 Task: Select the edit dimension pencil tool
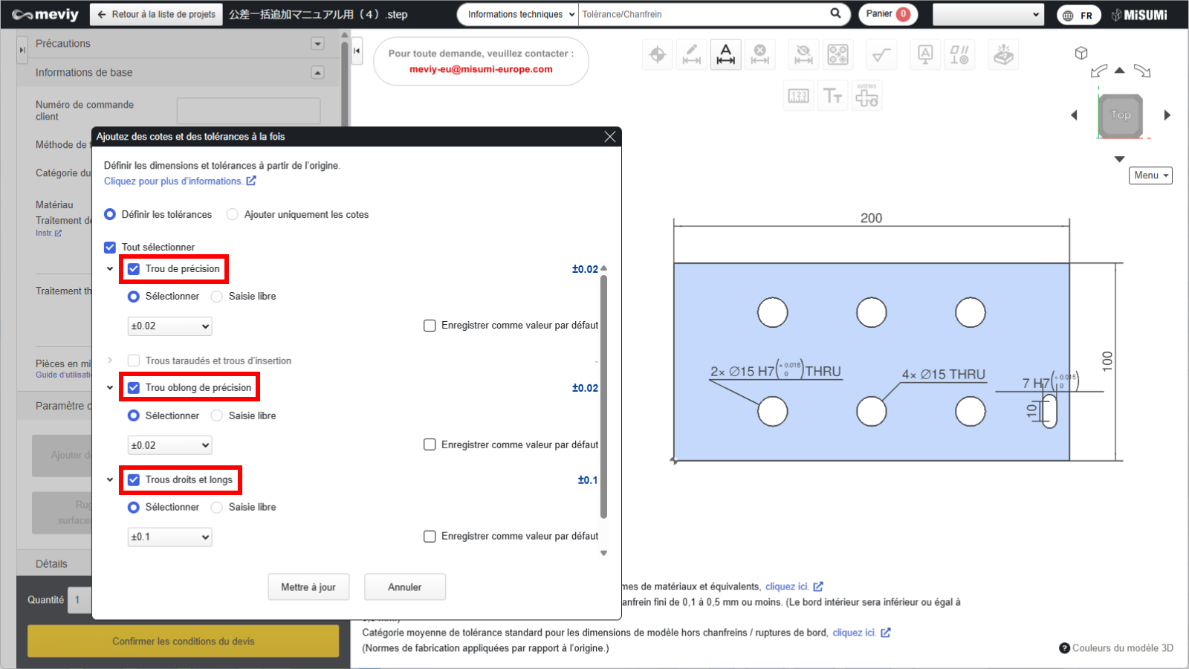click(691, 55)
